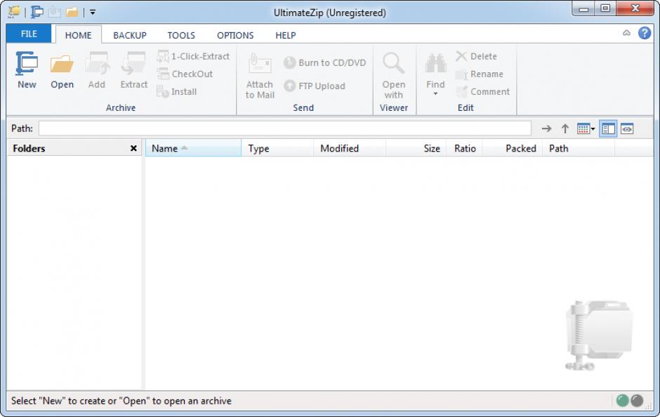Viewport: 660px width, 417px height.
Task: Click the New archive icon
Action: (27, 63)
